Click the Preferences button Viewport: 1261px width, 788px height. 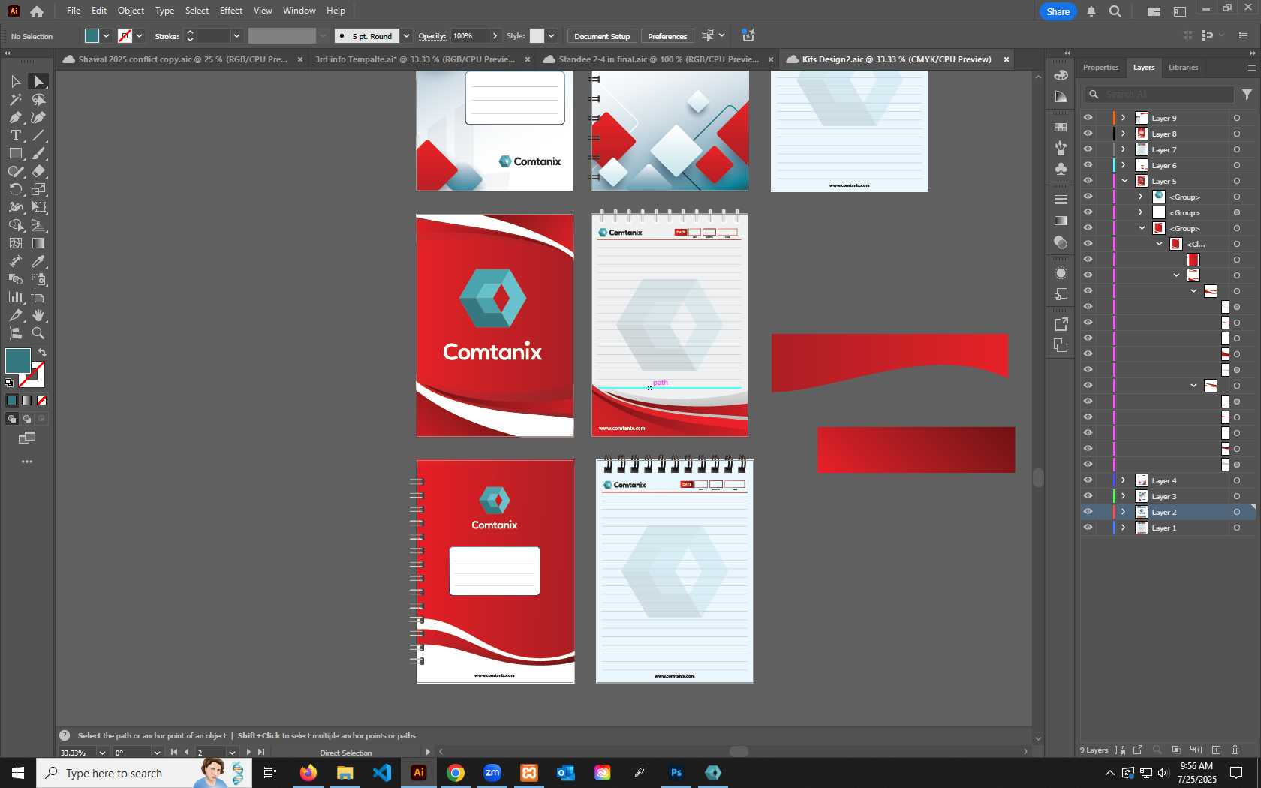pos(667,36)
